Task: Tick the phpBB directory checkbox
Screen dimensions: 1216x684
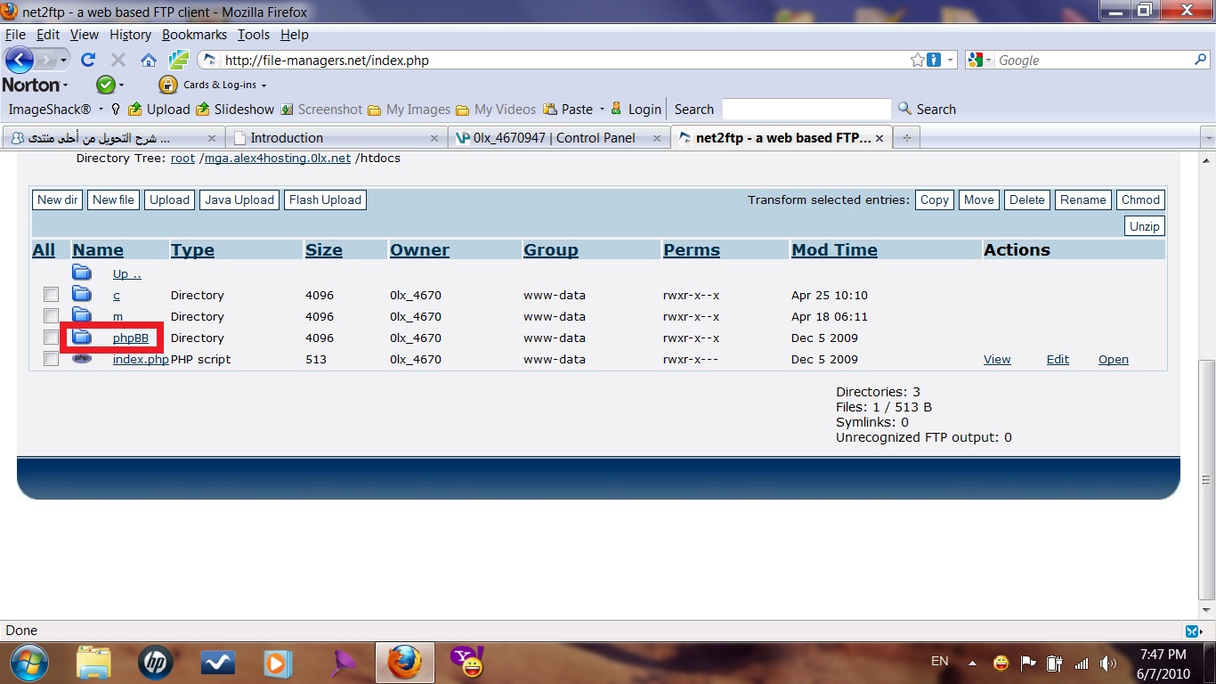Action: pos(51,338)
